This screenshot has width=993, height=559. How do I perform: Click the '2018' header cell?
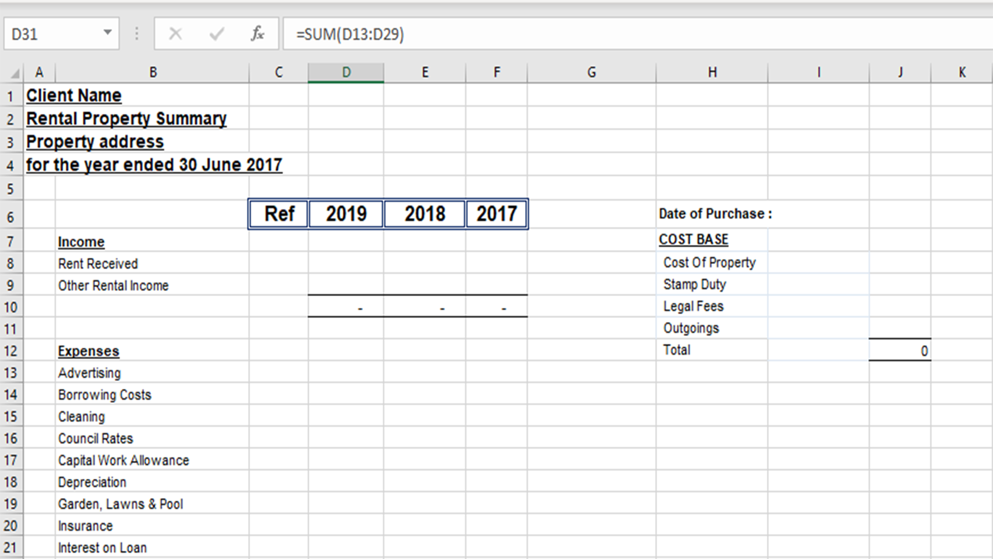click(425, 214)
